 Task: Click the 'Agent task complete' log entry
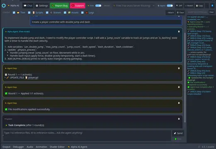(200, 88)
